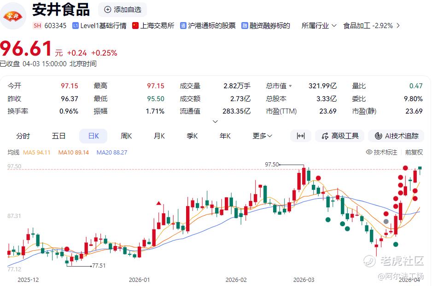Click the 委比 value 9.80%
Image resolution: width=432 pixels, height=286 pixels.
[x=413, y=98]
